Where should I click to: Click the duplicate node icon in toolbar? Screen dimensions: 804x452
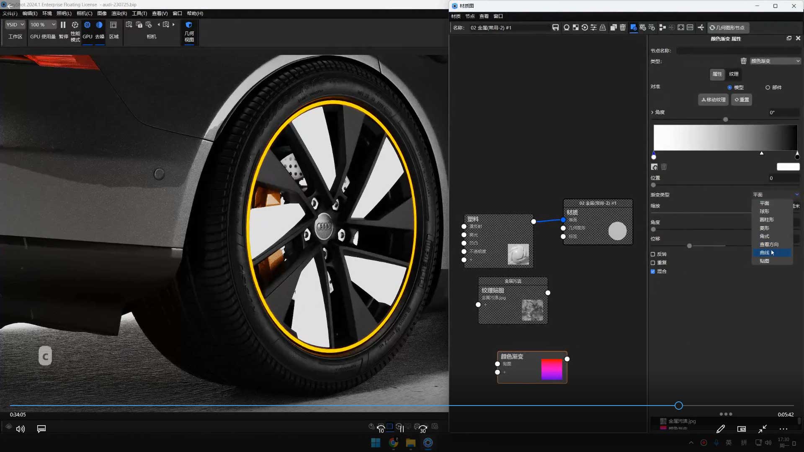(613, 28)
